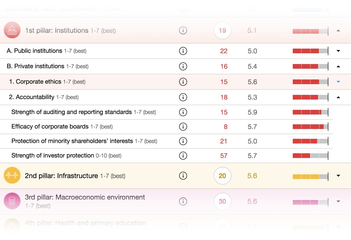Show info for Efficacy of corporate boards
351x240 pixels.
(183, 127)
